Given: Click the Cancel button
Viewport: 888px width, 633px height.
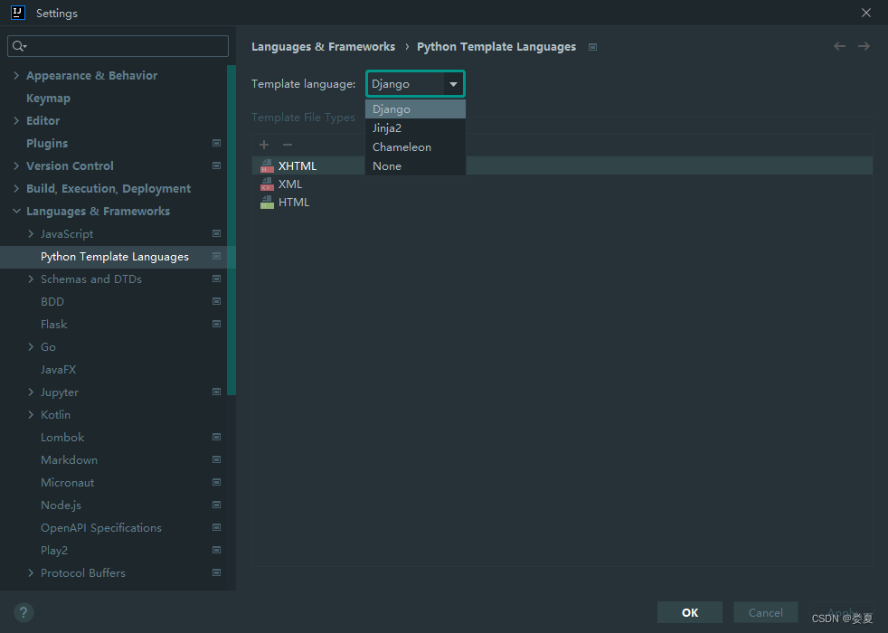Looking at the screenshot, I should [765, 612].
